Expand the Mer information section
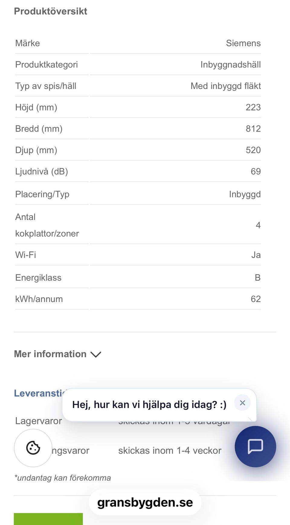This screenshot has height=525, width=290. pyautogui.click(x=57, y=354)
